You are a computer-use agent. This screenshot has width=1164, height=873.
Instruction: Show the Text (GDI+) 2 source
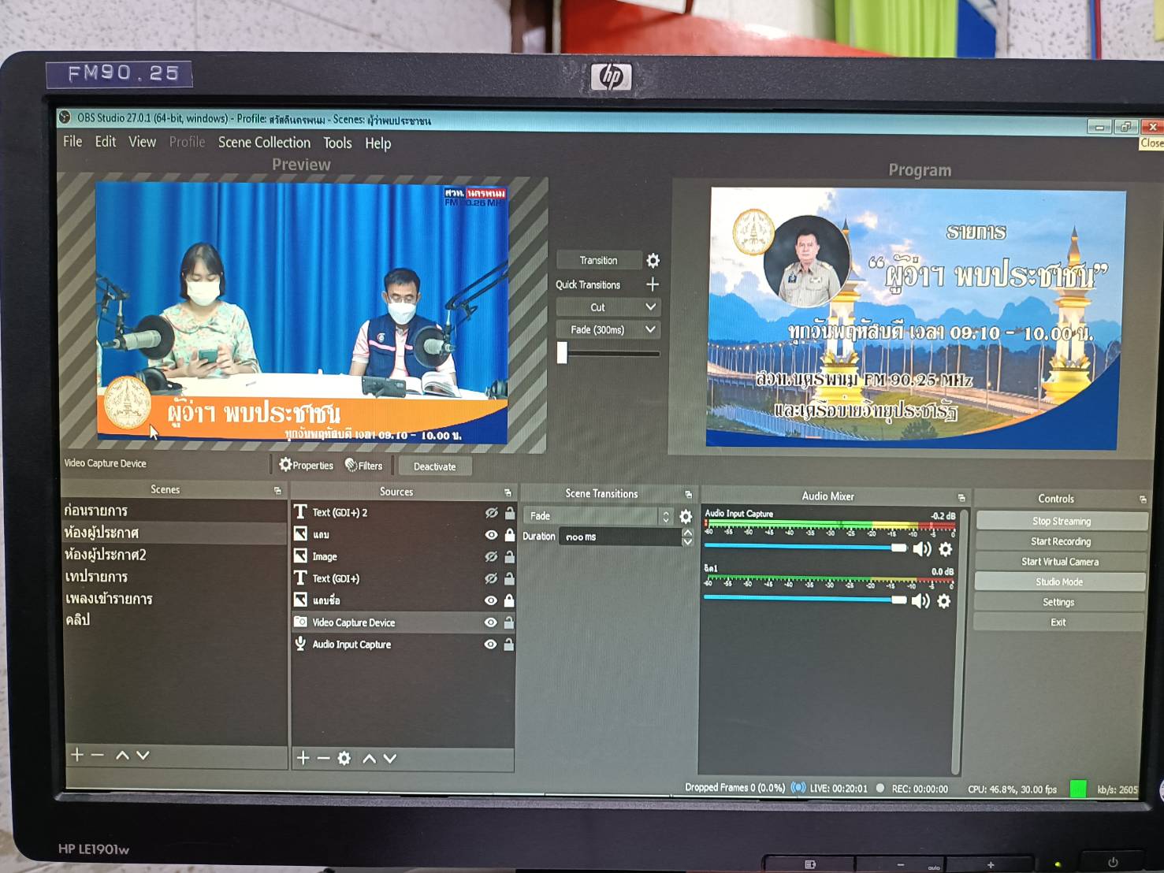[x=491, y=513]
